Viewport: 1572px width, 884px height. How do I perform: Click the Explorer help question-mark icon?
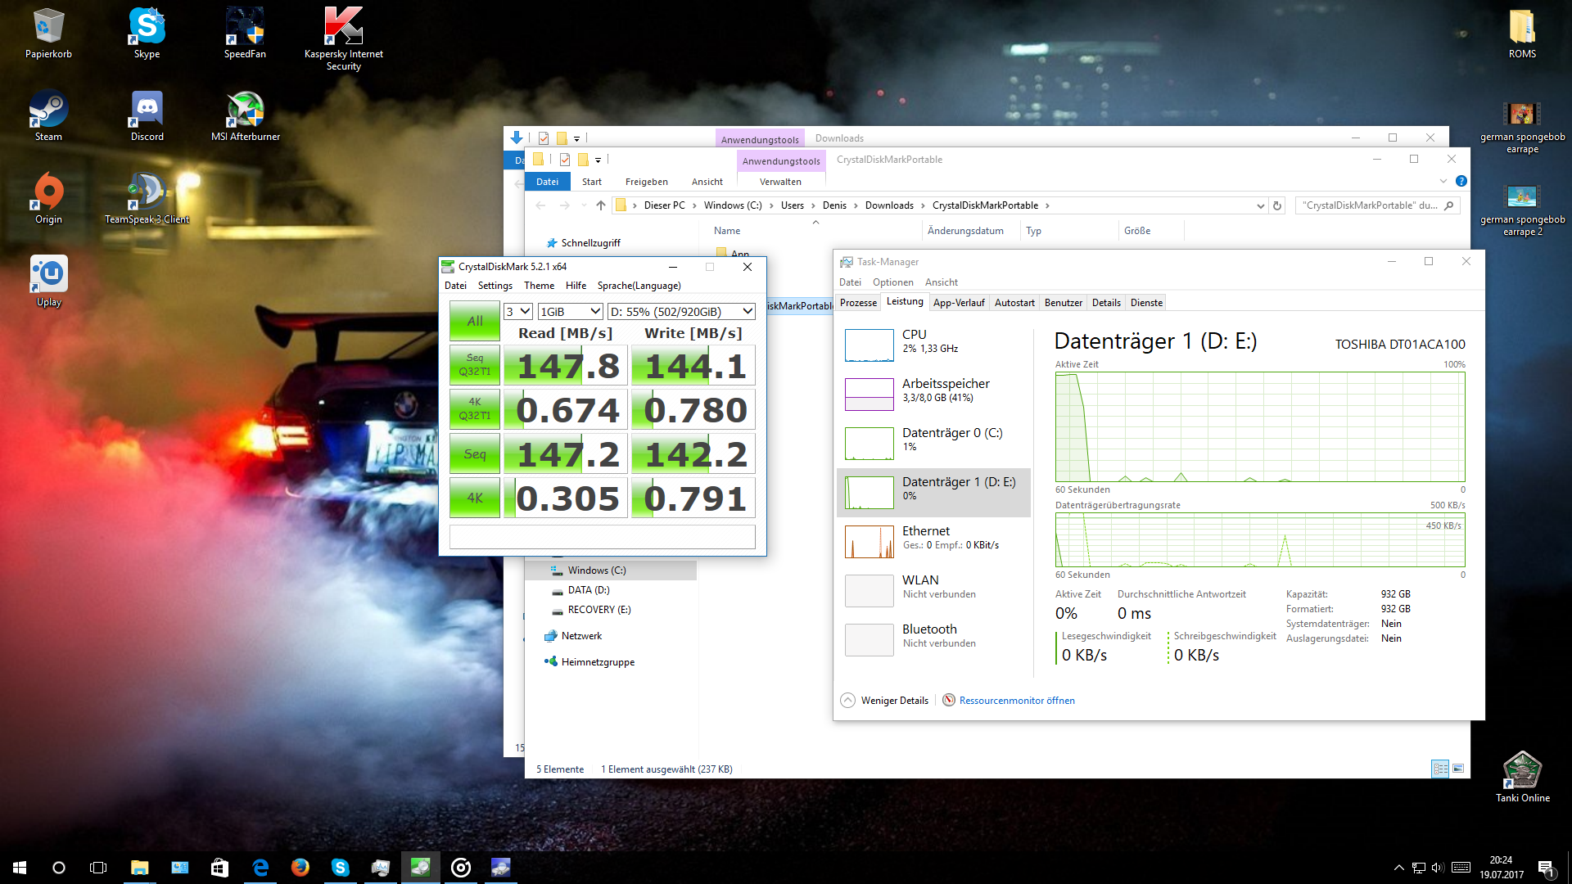click(1461, 181)
